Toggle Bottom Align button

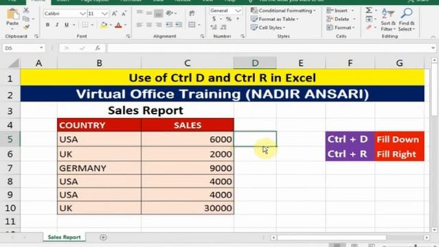[x=158, y=13]
